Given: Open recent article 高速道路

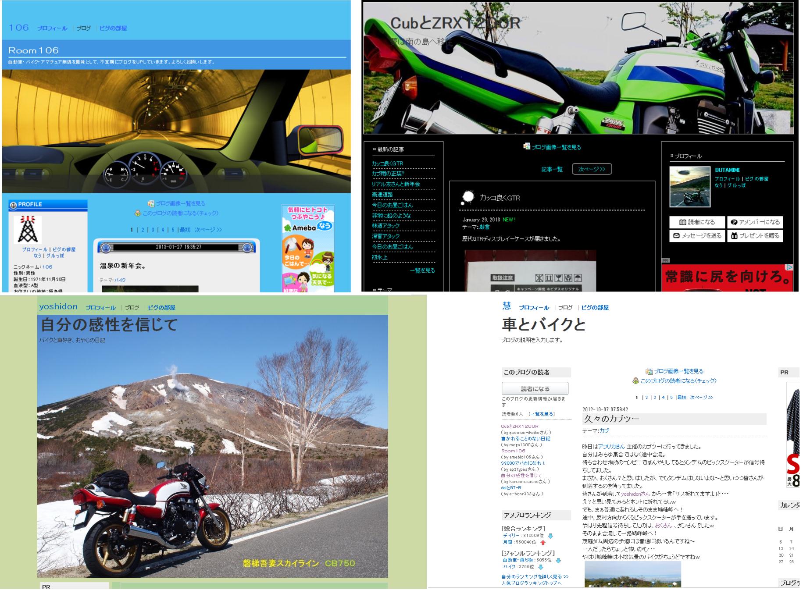Looking at the screenshot, I should tap(382, 195).
